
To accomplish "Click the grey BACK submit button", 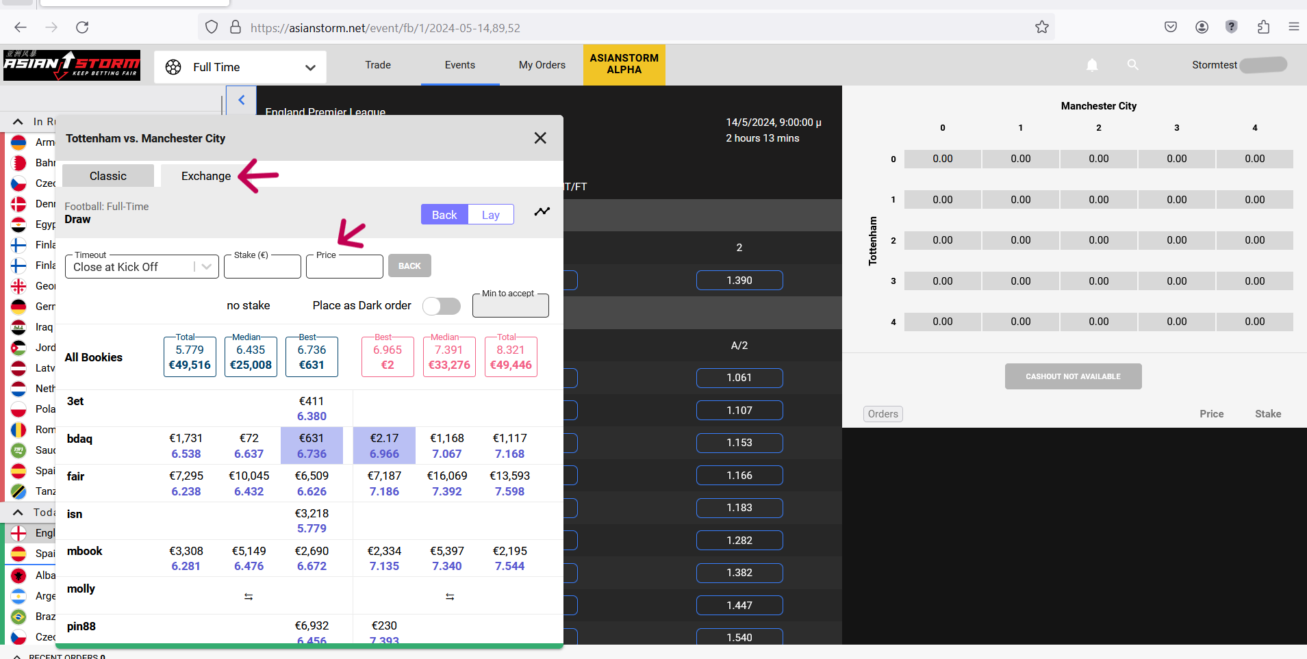I will (x=409, y=266).
